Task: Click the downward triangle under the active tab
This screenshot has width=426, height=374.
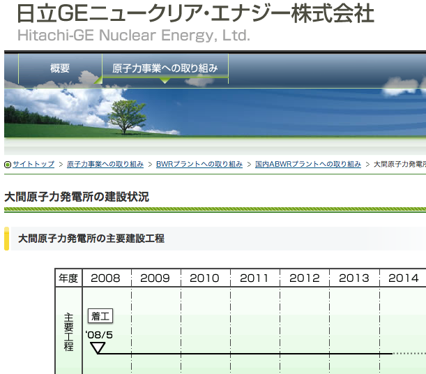Action: click(165, 81)
